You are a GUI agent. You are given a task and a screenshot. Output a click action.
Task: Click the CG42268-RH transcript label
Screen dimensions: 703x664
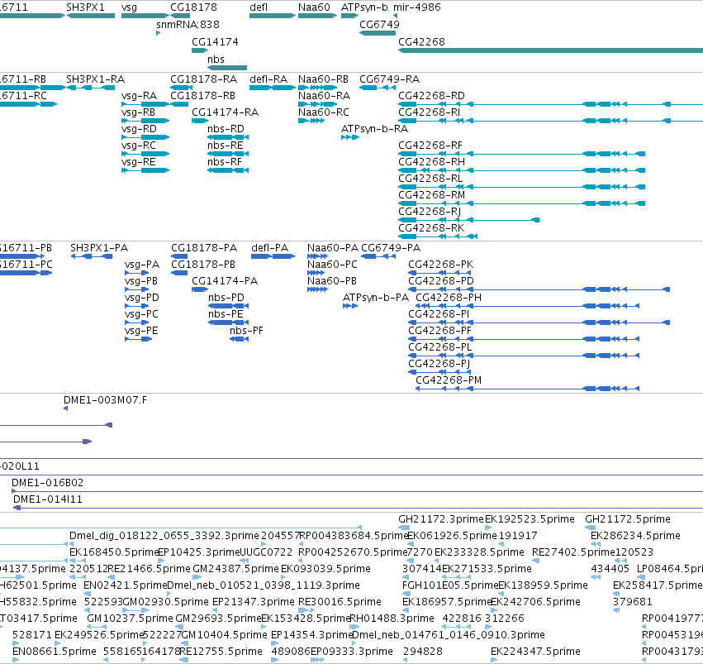[x=432, y=162]
